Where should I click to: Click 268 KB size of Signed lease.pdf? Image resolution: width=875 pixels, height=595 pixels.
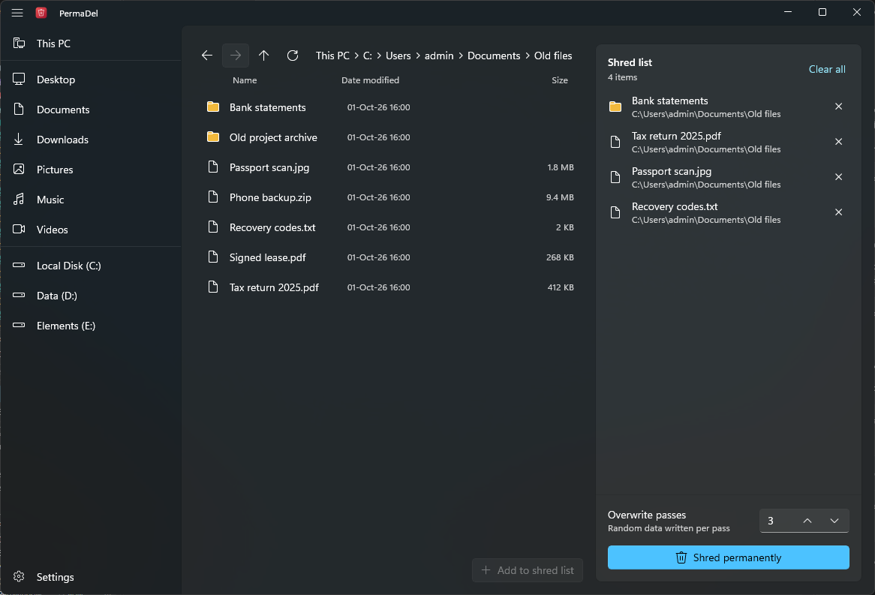click(560, 257)
